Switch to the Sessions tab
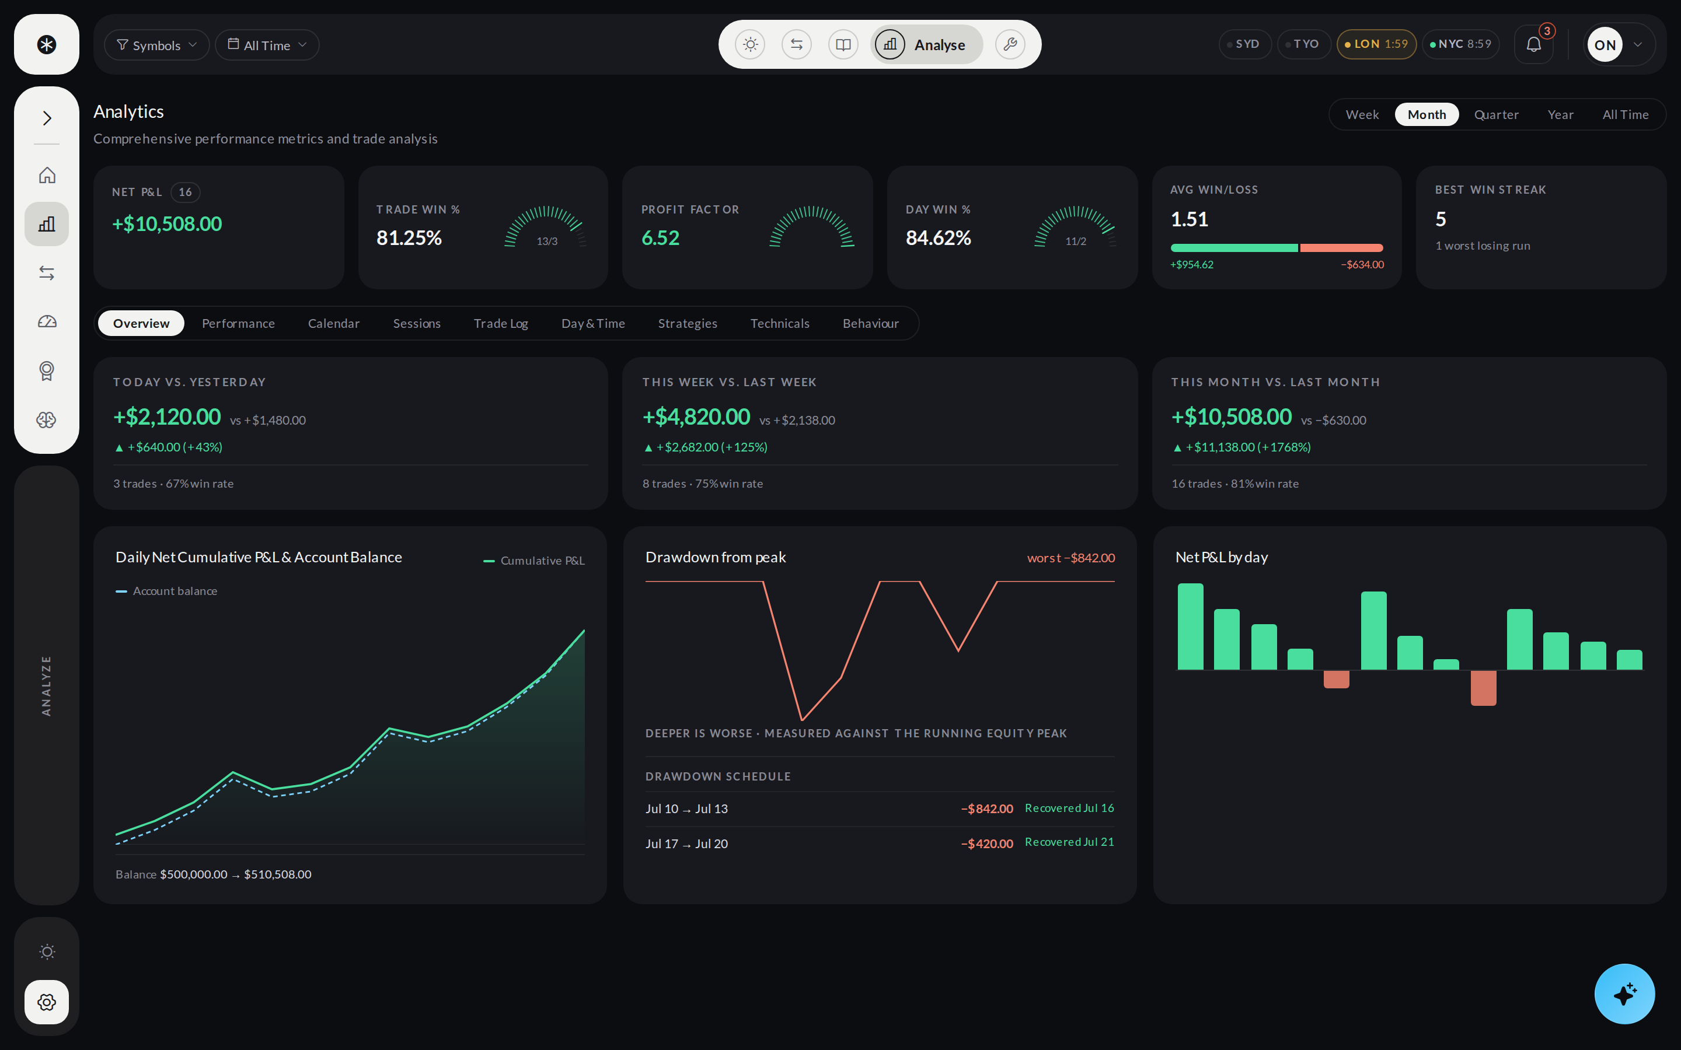This screenshot has width=1681, height=1050. (417, 323)
